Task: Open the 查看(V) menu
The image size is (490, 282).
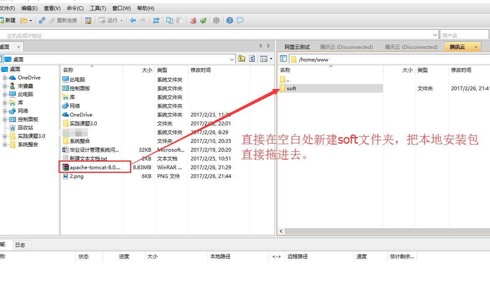Action: 52,8
